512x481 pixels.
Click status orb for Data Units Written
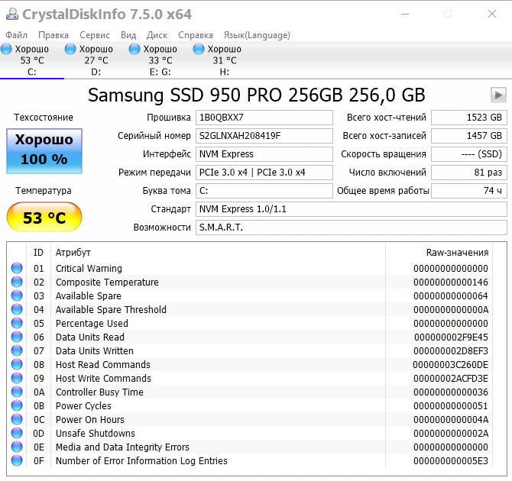pyautogui.click(x=17, y=350)
